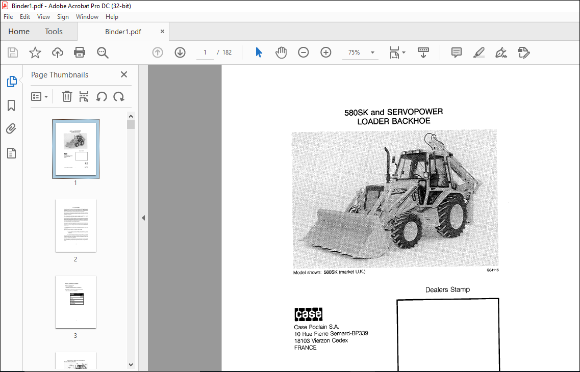Click the scrolling mode toolbar icon
This screenshot has height=372, width=580.
[x=423, y=52]
